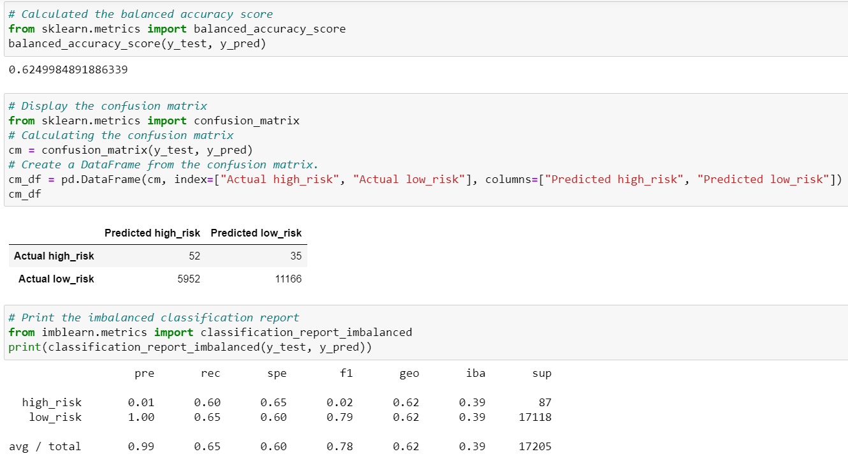Select the total support value 17205
Screen dimensions: 848x461
pos(536,446)
